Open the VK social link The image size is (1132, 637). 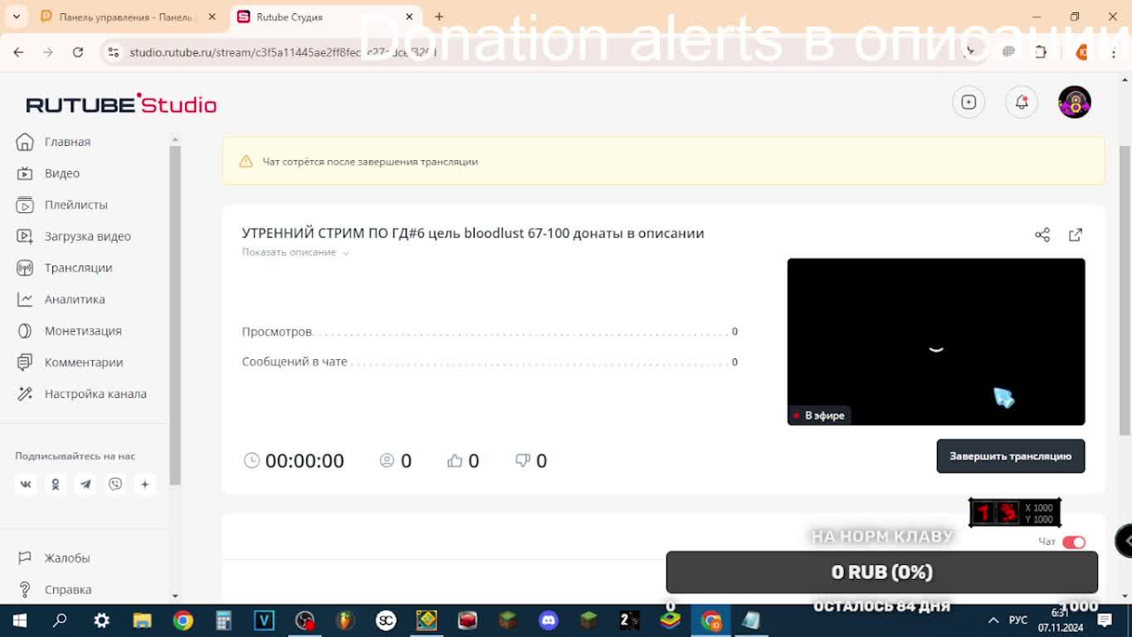pyautogui.click(x=26, y=484)
